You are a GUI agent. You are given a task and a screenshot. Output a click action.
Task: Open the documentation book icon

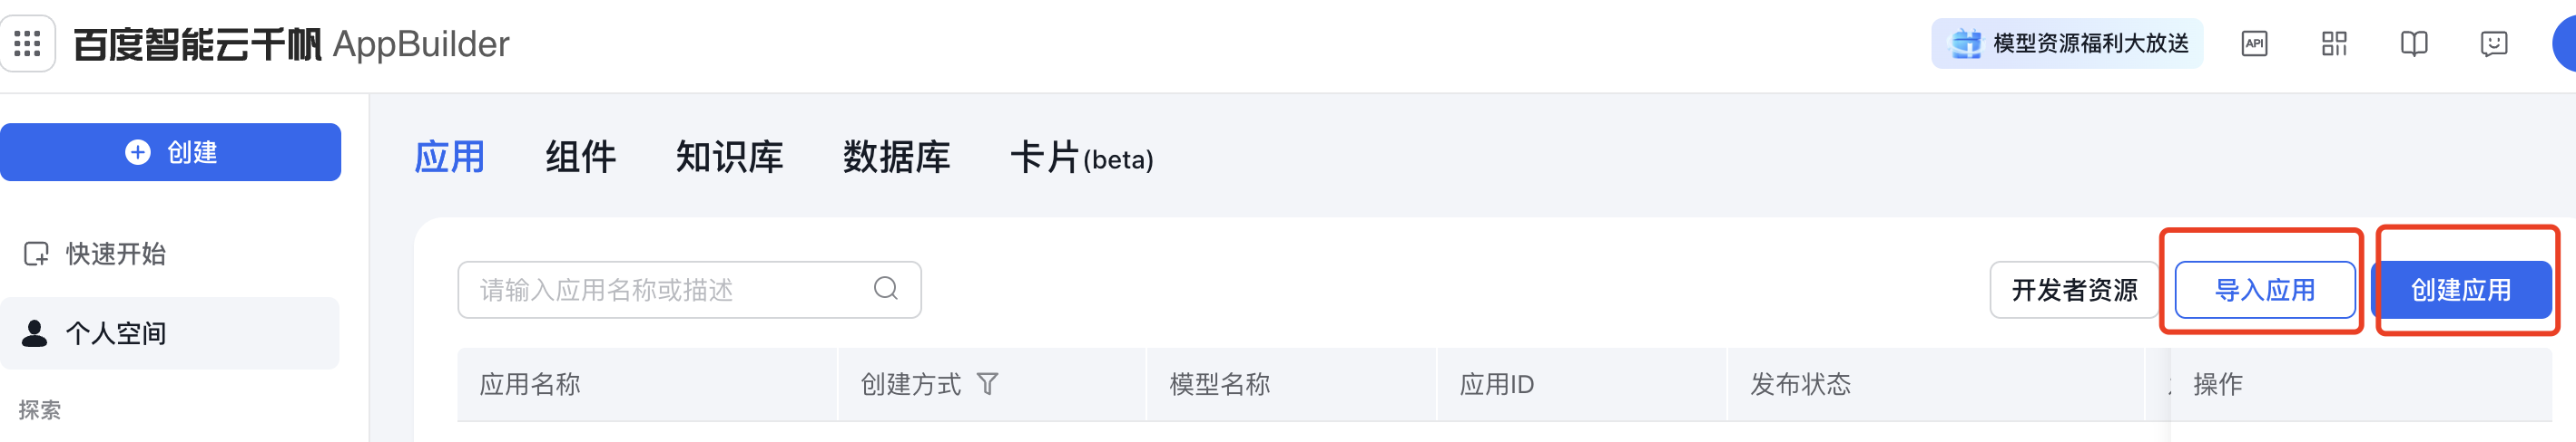tap(2414, 43)
